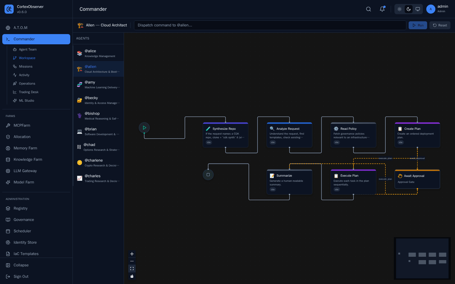
Task: Open Registry layers item
Action: coord(36,208)
